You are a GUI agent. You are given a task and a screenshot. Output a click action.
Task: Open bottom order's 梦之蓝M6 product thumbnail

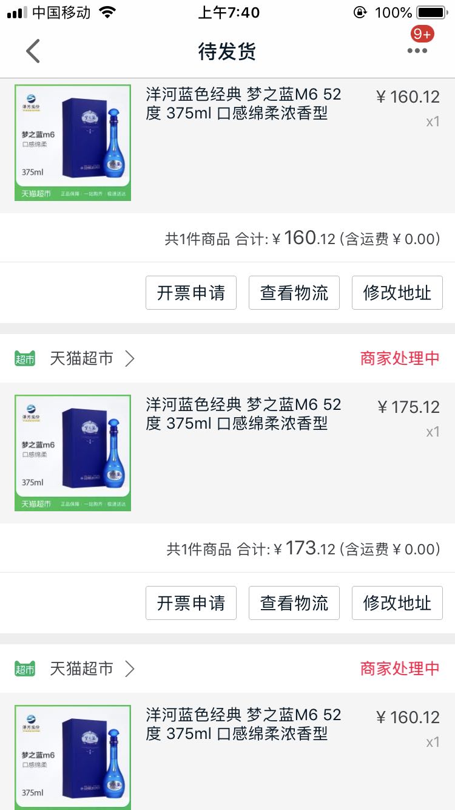pyautogui.click(x=73, y=757)
